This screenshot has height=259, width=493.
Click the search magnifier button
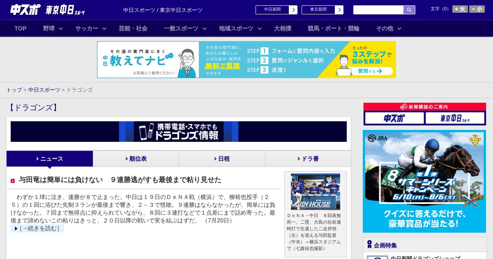[409, 10]
